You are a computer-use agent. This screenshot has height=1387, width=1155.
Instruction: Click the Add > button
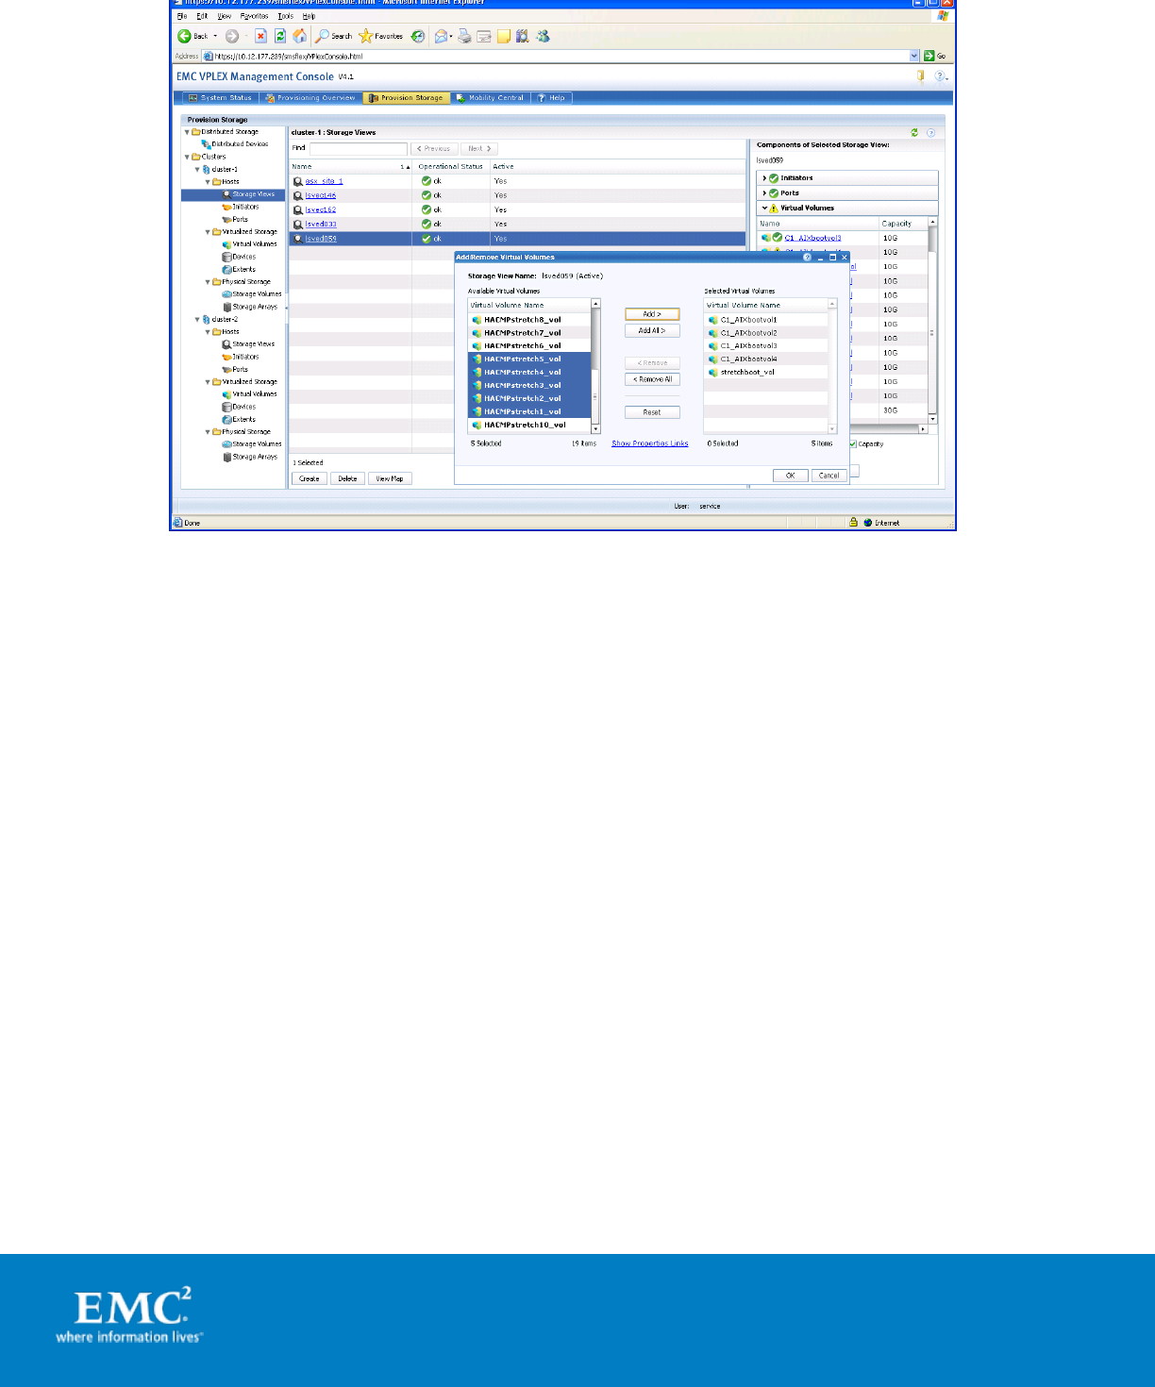click(652, 314)
